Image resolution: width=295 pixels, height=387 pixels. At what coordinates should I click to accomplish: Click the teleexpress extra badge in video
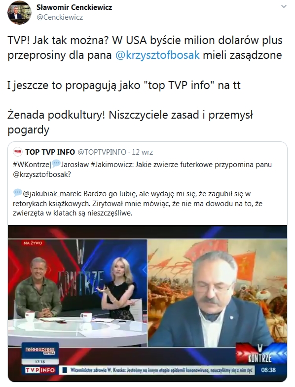(40, 351)
